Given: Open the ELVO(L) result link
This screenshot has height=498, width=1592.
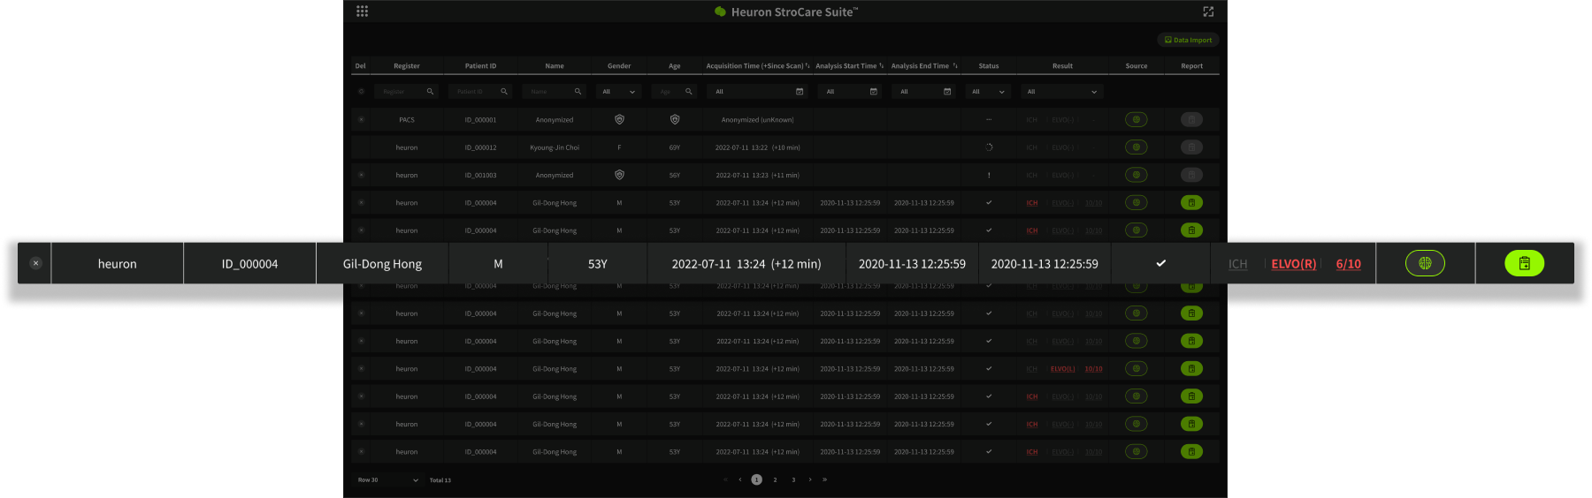Looking at the screenshot, I should [x=1063, y=369].
